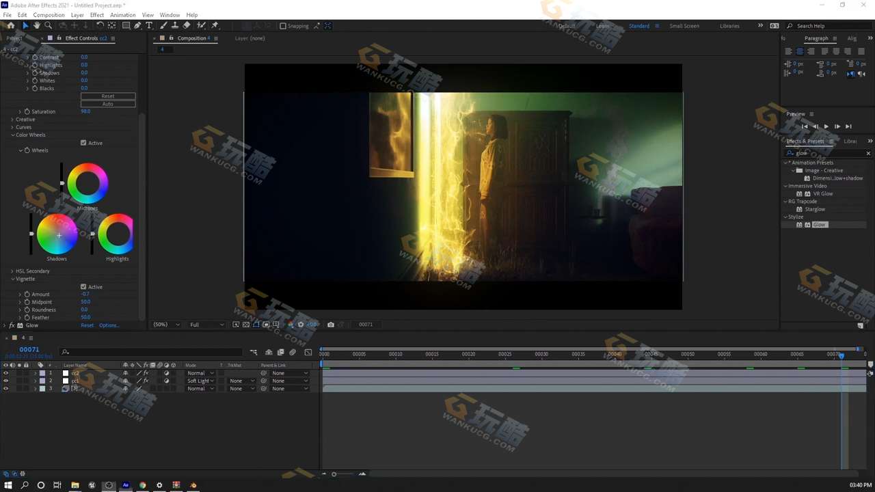Collapse the Stylize category in Effects & Presets
The image size is (875, 492).
[785, 217]
